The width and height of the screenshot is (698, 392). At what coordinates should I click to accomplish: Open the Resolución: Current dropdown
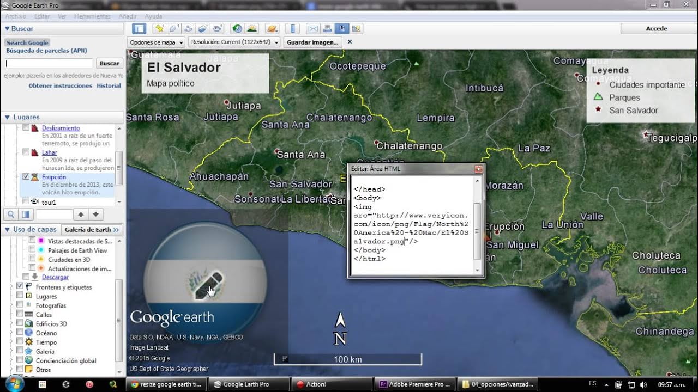point(234,42)
